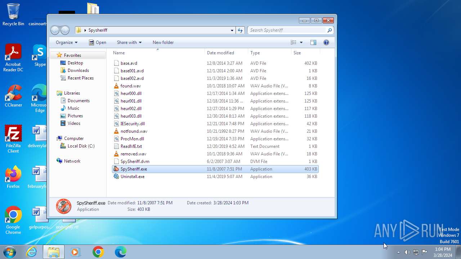The width and height of the screenshot is (461, 259).
Task: Expand the views options dropdown arrow
Action: click(x=301, y=42)
